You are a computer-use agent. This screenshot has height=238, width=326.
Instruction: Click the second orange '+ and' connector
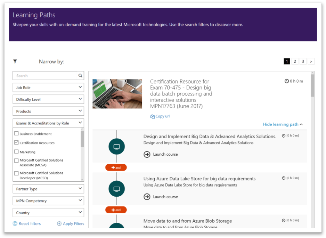[116, 210]
